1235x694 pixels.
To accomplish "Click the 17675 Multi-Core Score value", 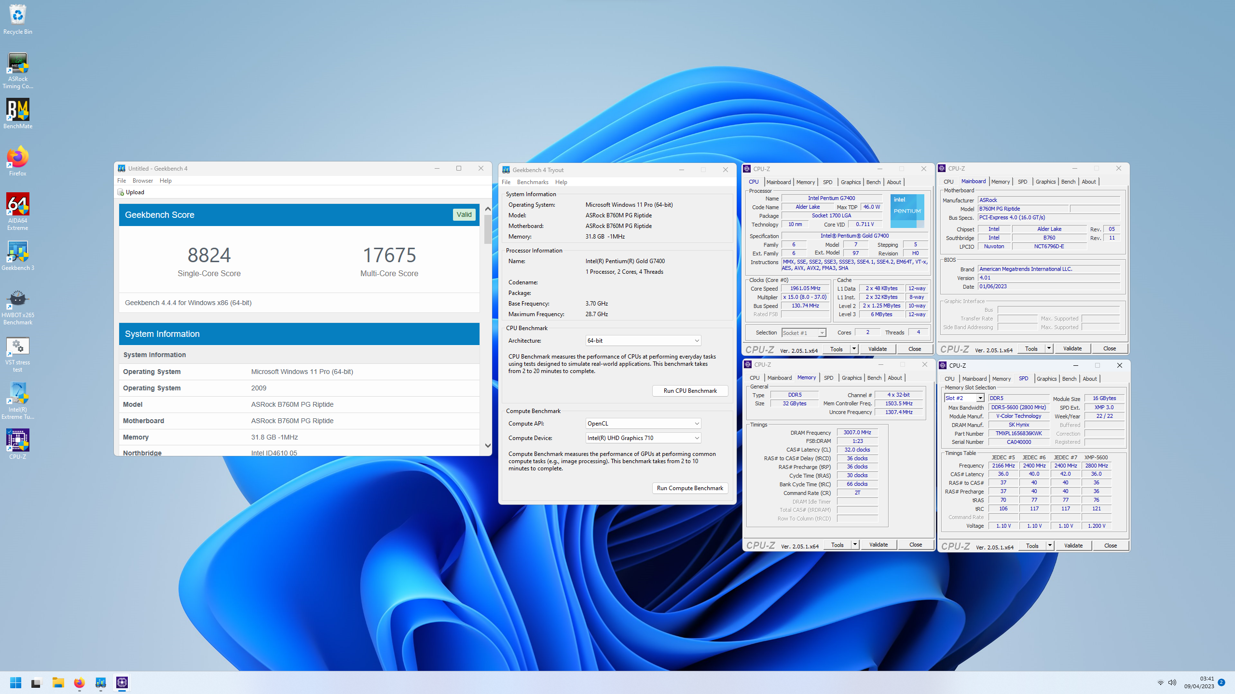I will tap(389, 255).
